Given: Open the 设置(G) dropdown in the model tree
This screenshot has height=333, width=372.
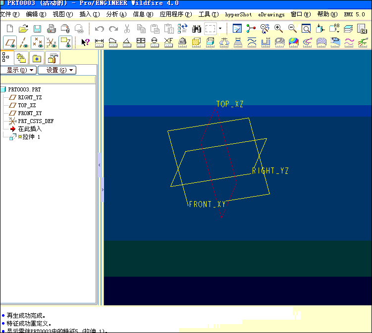Looking at the screenshot, I should [x=57, y=70].
